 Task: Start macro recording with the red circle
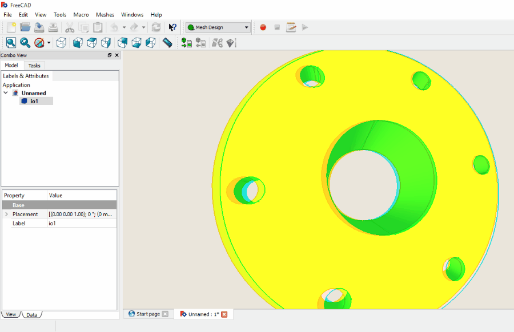point(263,27)
